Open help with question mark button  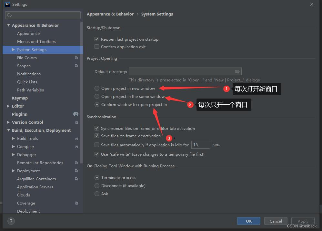11,221
